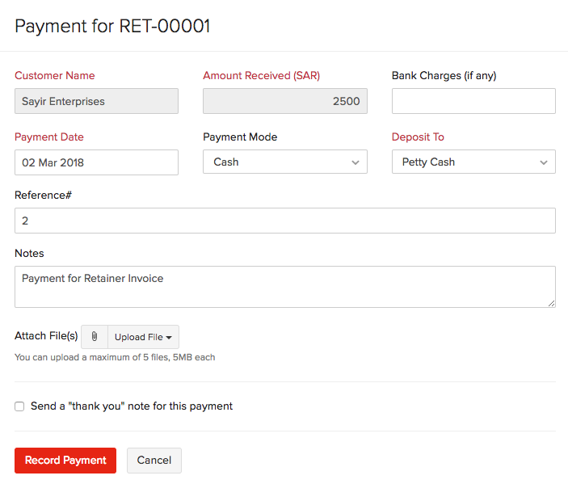
Task: Click the paperclip attach icon
Action: coord(95,337)
